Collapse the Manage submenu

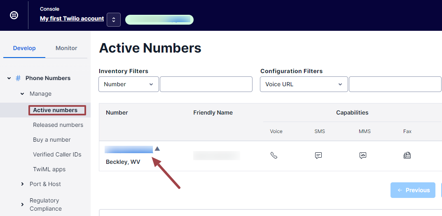pyautogui.click(x=22, y=94)
